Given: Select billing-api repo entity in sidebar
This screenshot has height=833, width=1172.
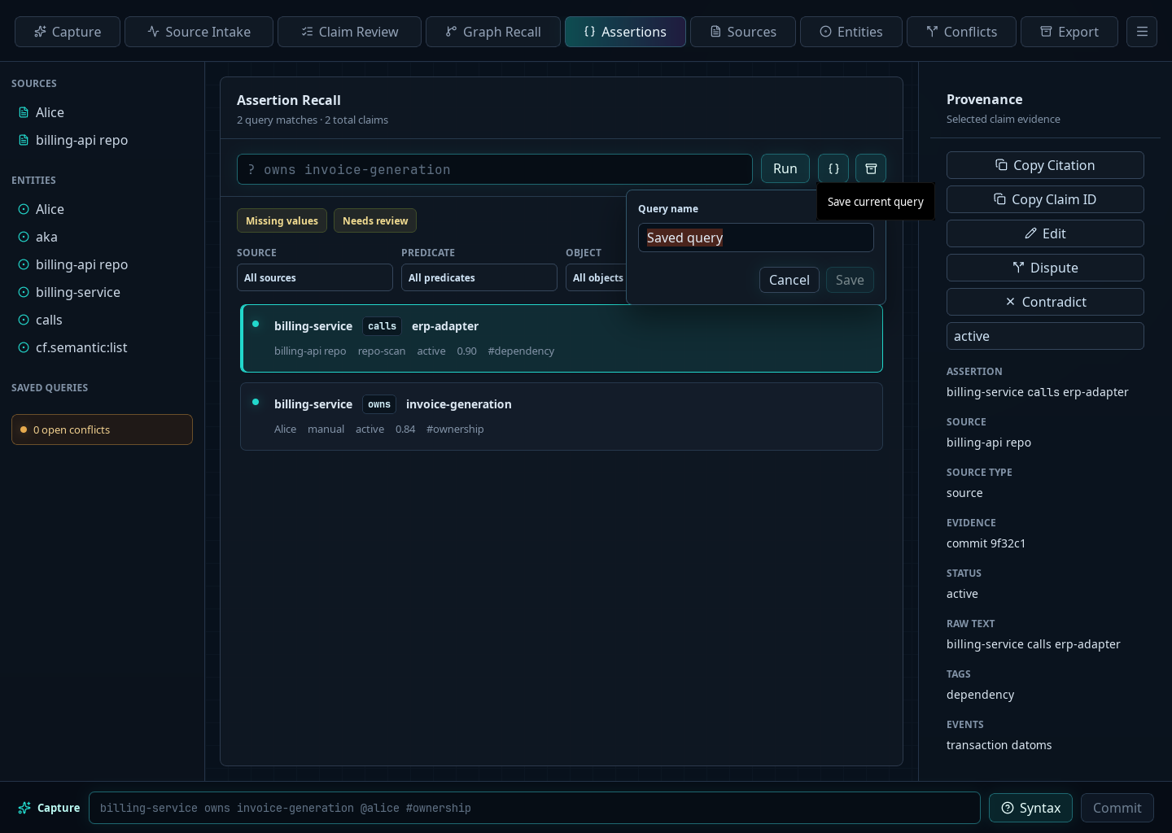Looking at the screenshot, I should [x=102, y=264].
